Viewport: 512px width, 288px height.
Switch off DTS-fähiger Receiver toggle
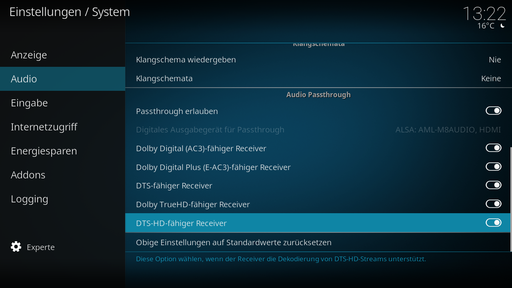(494, 185)
